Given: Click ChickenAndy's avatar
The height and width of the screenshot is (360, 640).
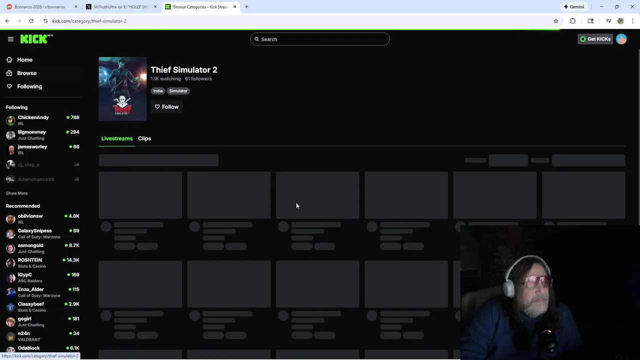Looking at the screenshot, I should [10, 120].
